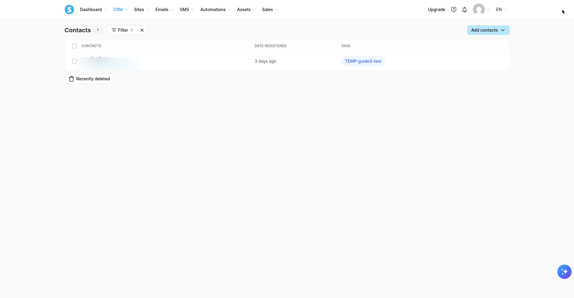This screenshot has height=298, width=574.
Task: Expand the SMS dropdown
Action: [x=187, y=10]
